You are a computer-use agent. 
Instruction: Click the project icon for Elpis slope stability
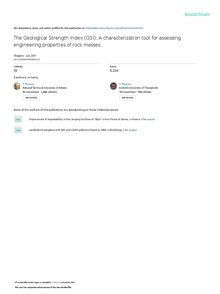tap(18, 119)
